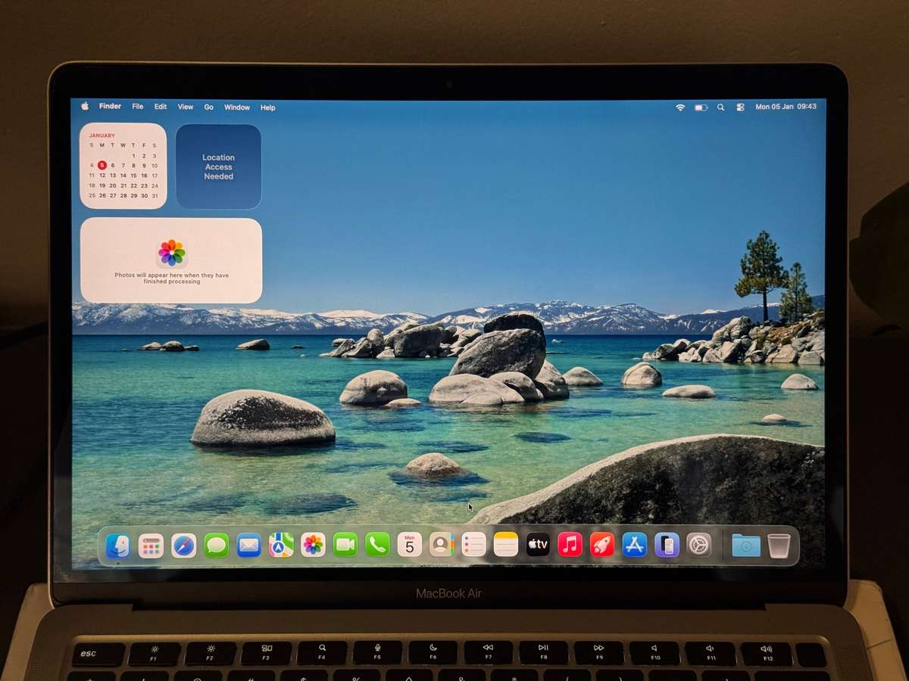Open the Calendar Dock icon showing 5
The image size is (909, 681).
point(410,545)
